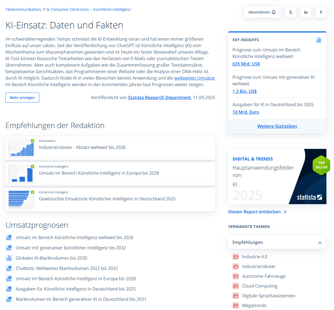Viewport: 334px width, 310px height.
Task: Share the page on X (Twitter)
Action: [290, 12]
